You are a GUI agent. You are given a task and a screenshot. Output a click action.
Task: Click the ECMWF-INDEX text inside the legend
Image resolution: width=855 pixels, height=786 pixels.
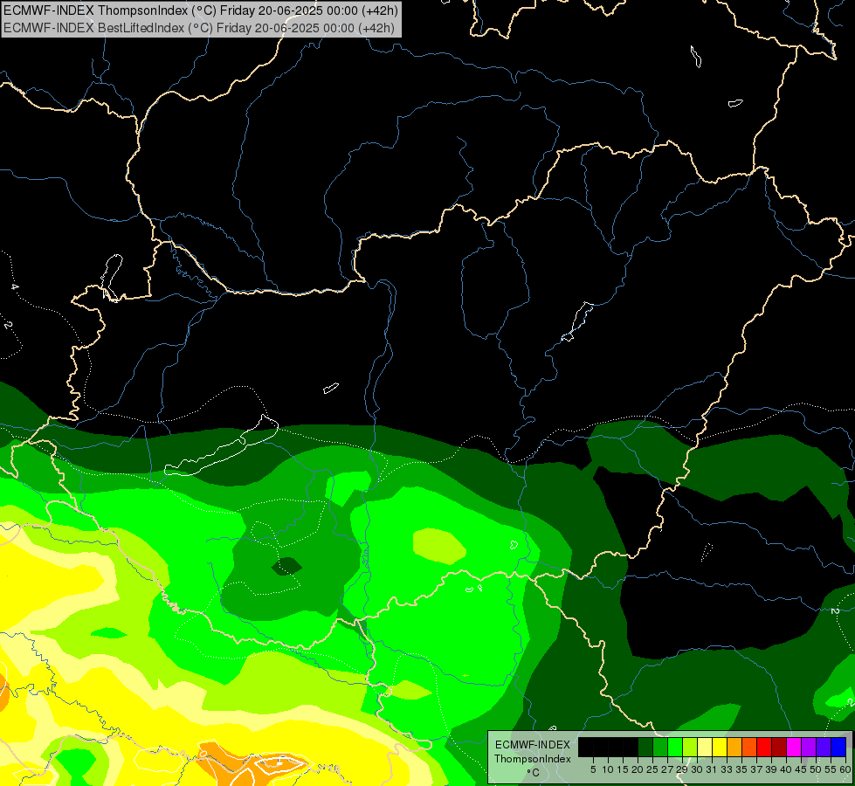(x=533, y=745)
